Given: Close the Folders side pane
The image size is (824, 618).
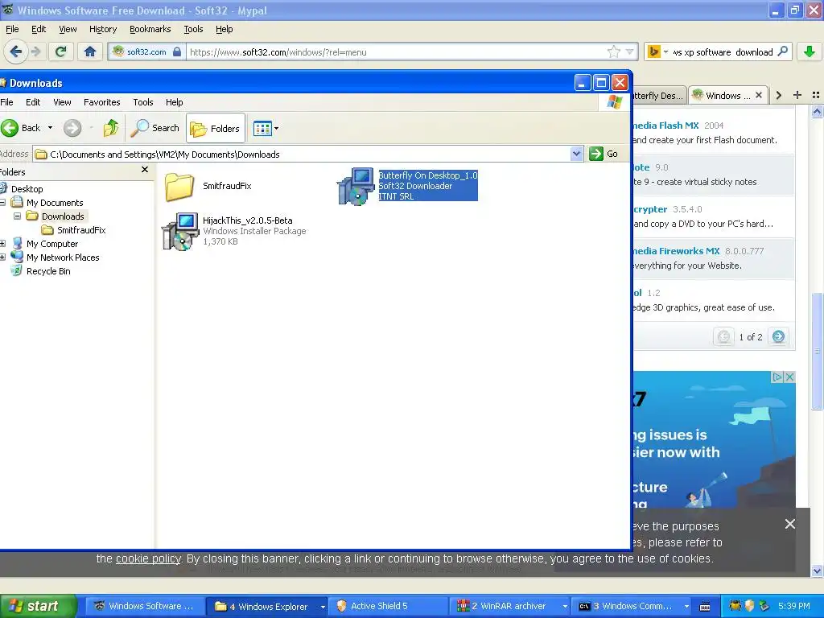Looking at the screenshot, I should [x=145, y=170].
